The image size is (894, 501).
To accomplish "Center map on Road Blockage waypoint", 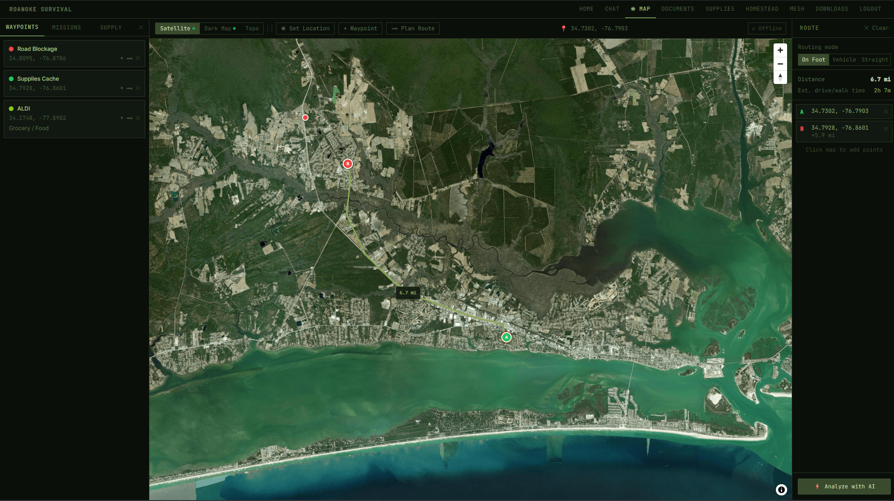I will (x=122, y=58).
